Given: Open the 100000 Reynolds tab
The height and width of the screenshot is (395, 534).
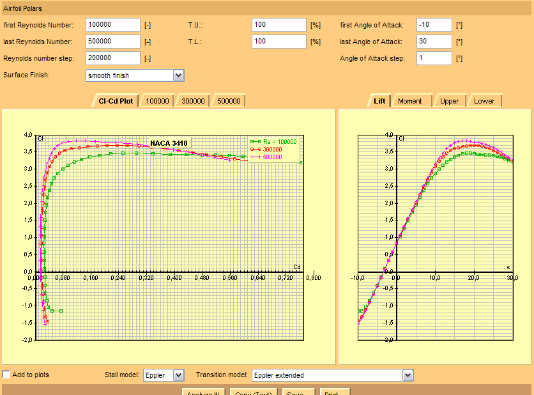Looking at the screenshot, I should [157, 101].
